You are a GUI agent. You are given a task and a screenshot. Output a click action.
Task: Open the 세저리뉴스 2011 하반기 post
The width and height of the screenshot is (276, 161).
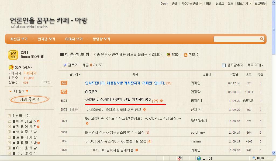118,100
